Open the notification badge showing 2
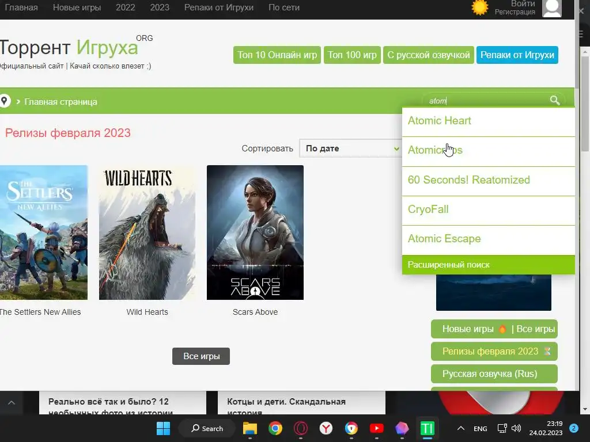Viewport: 590px width, 442px height. 574,428
